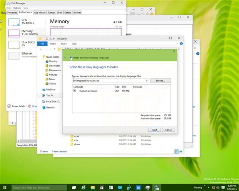Open the language file path dropdown
This screenshot has width=239, height=191.
coord(146,80)
